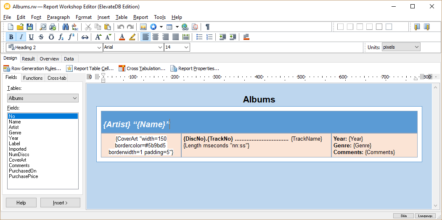The height and width of the screenshot is (220, 442).
Task: Toggle underline formatting
Action: pos(31,37)
